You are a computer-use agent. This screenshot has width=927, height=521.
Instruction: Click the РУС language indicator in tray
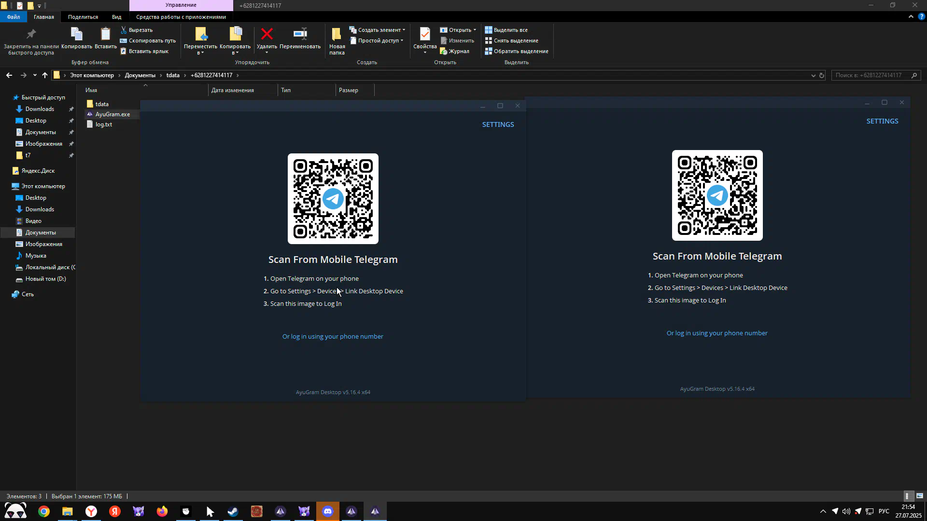click(x=884, y=511)
